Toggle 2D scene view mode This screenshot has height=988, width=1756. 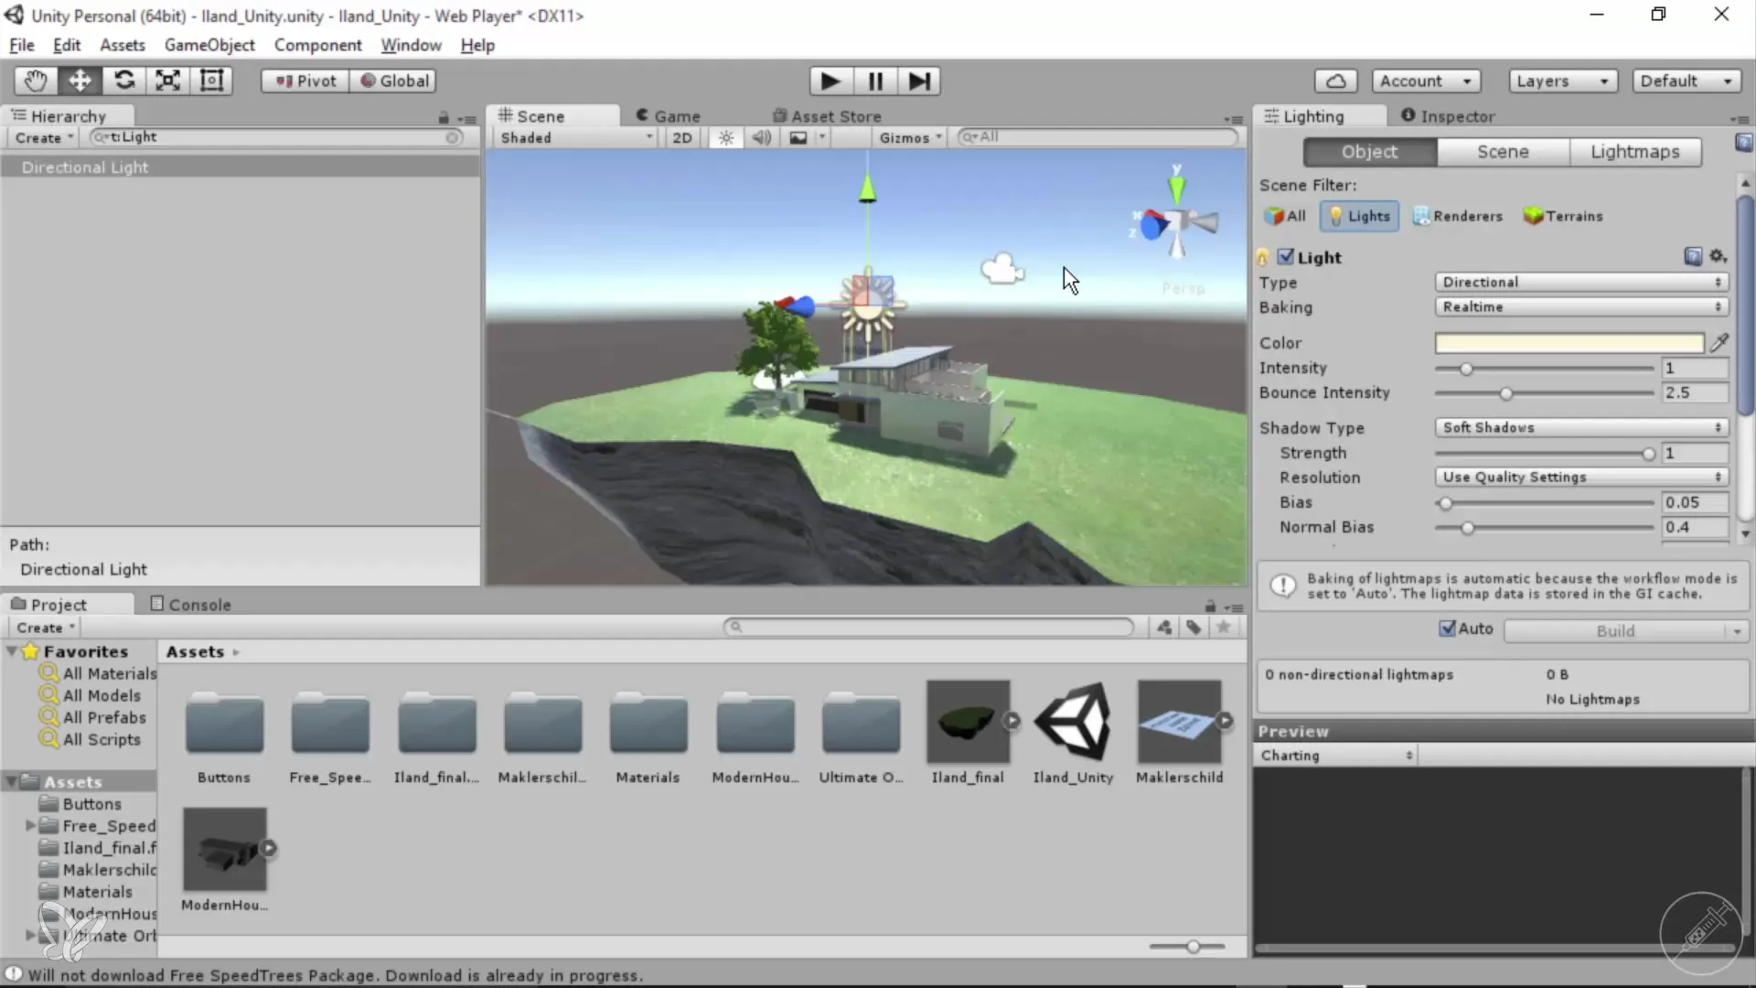682,137
